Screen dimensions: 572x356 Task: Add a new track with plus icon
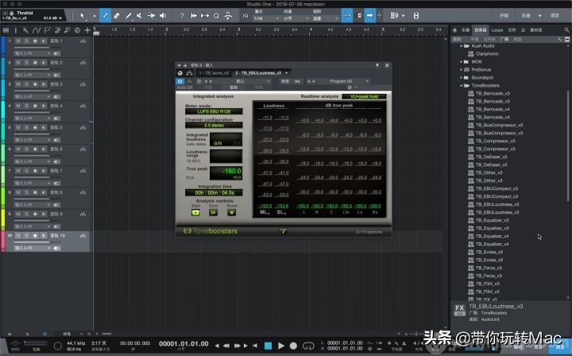tap(87, 30)
